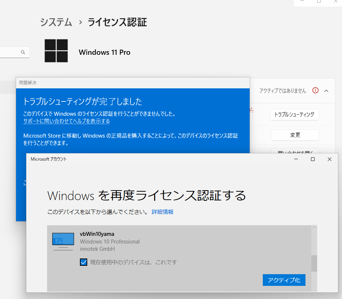342x299 pixels.
Task: Click the 変更 button
Action: click(x=295, y=135)
